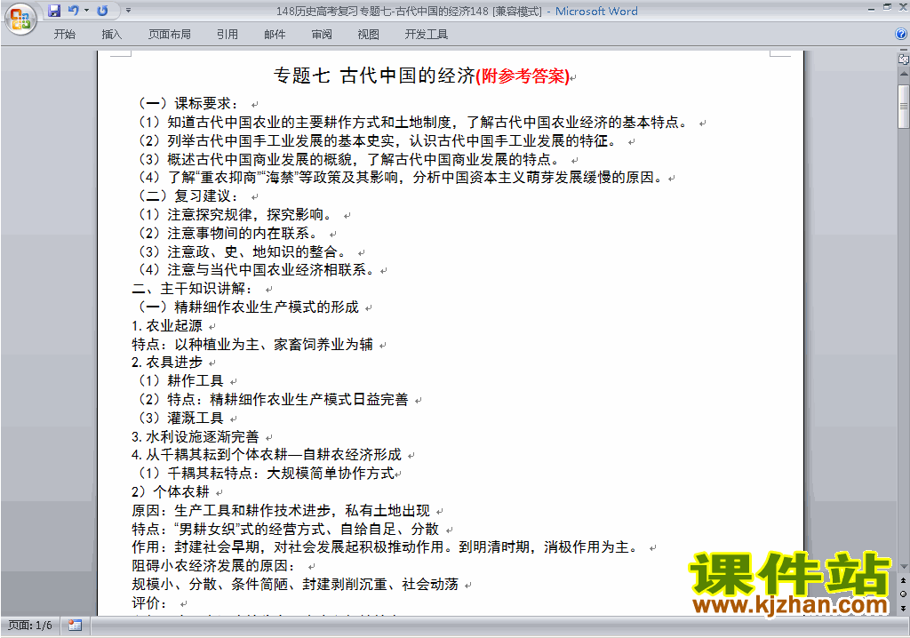
Task: Click the vertical scrollbar thumb
Action: tap(903, 107)
